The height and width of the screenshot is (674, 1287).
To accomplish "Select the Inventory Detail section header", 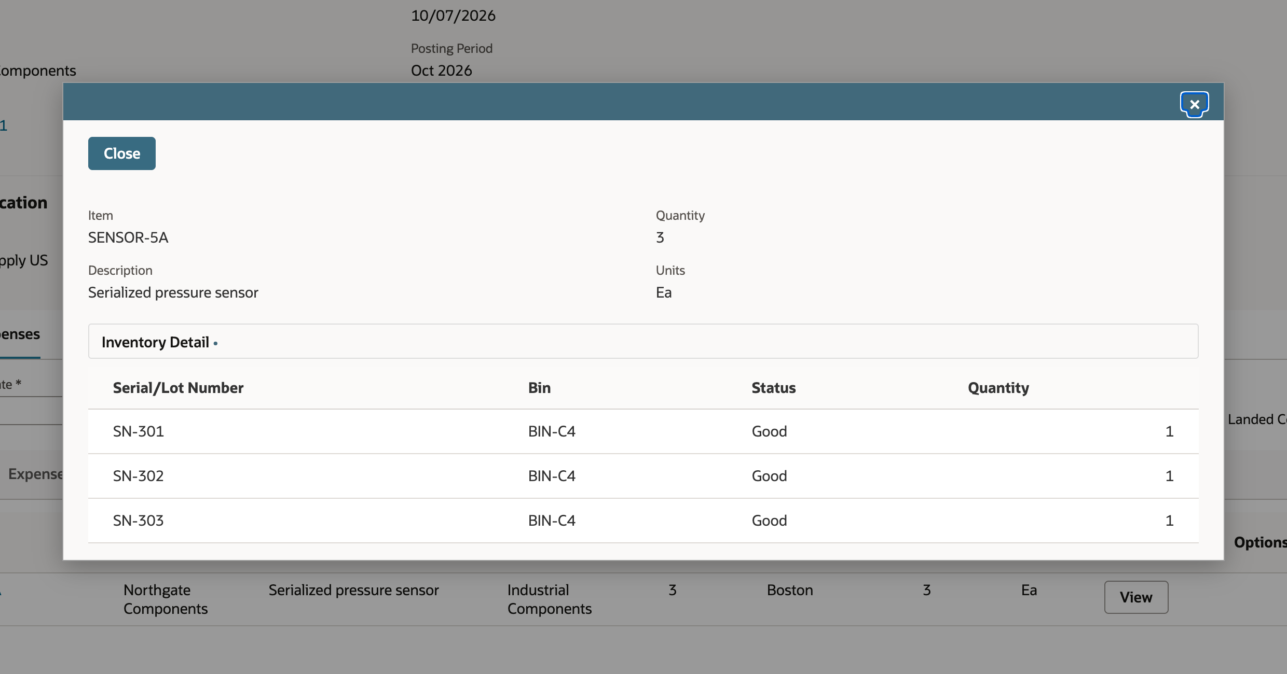I will coord(643,342).
